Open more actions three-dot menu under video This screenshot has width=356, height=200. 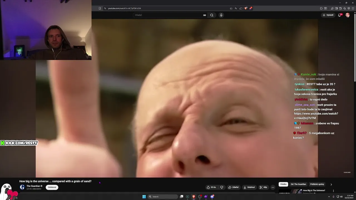point(273,187)
